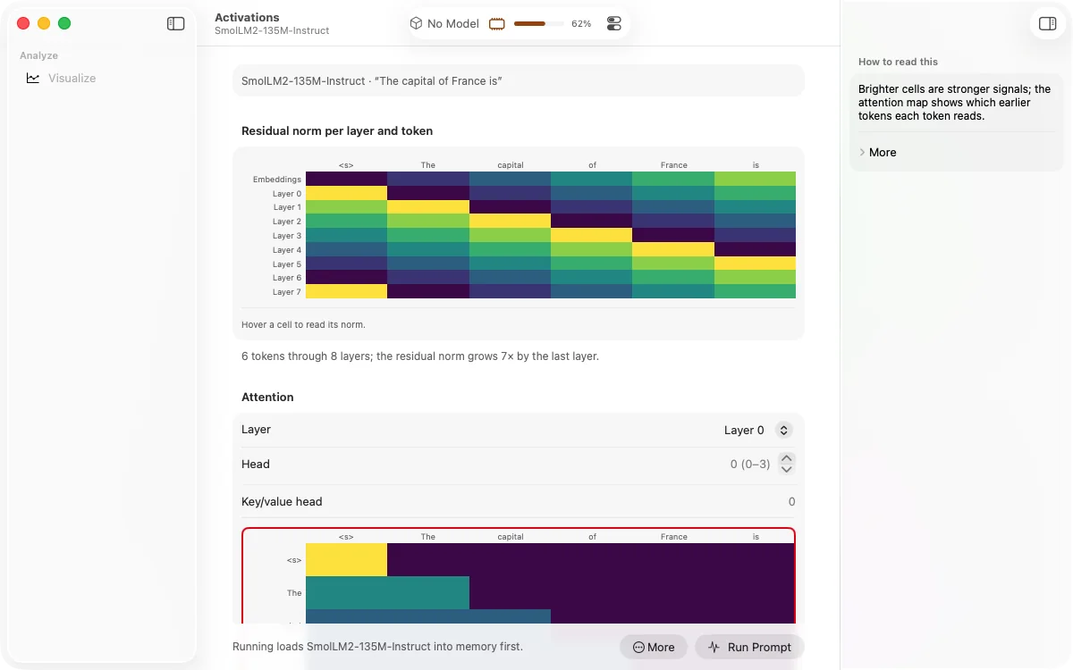Click the Attention section heading
Screen dimensions: 1073x670
coord(267,397)
